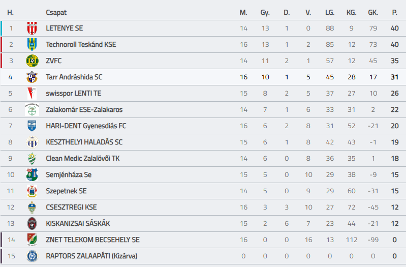Screen dimensions: 406x267
Task: Open the CSESZTREGI KSE team link
Action: click(71, 207)
